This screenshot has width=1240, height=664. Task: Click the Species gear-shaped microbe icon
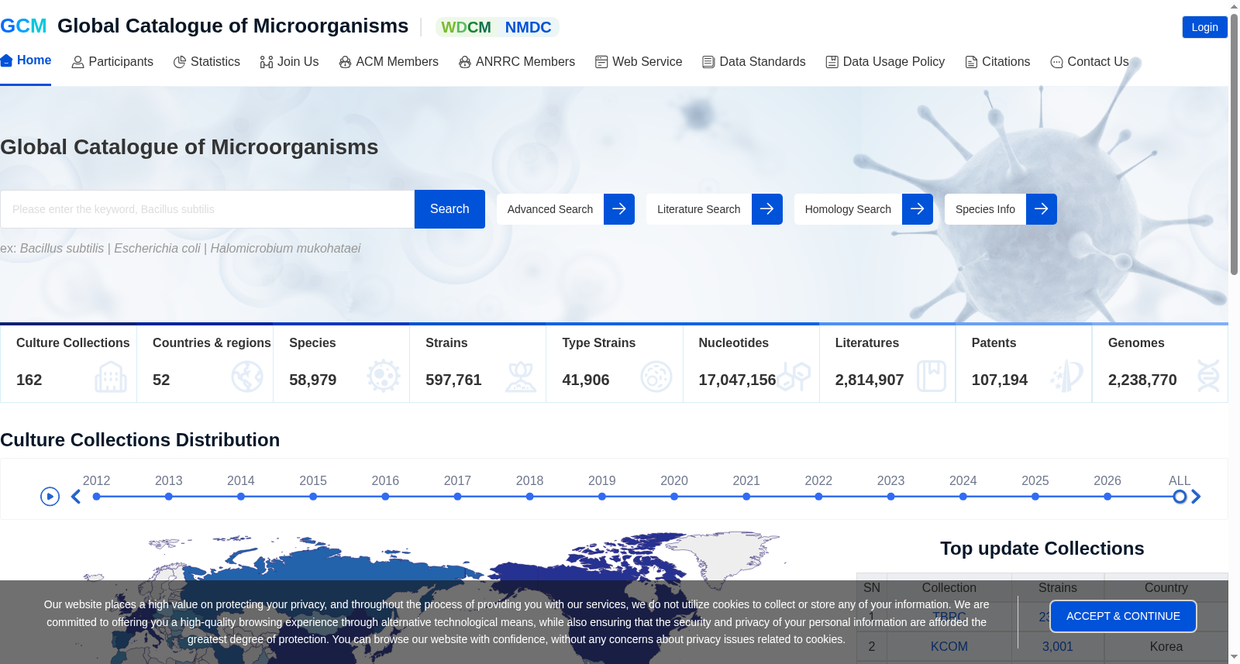pyautogui.click(x=384, y=376)
